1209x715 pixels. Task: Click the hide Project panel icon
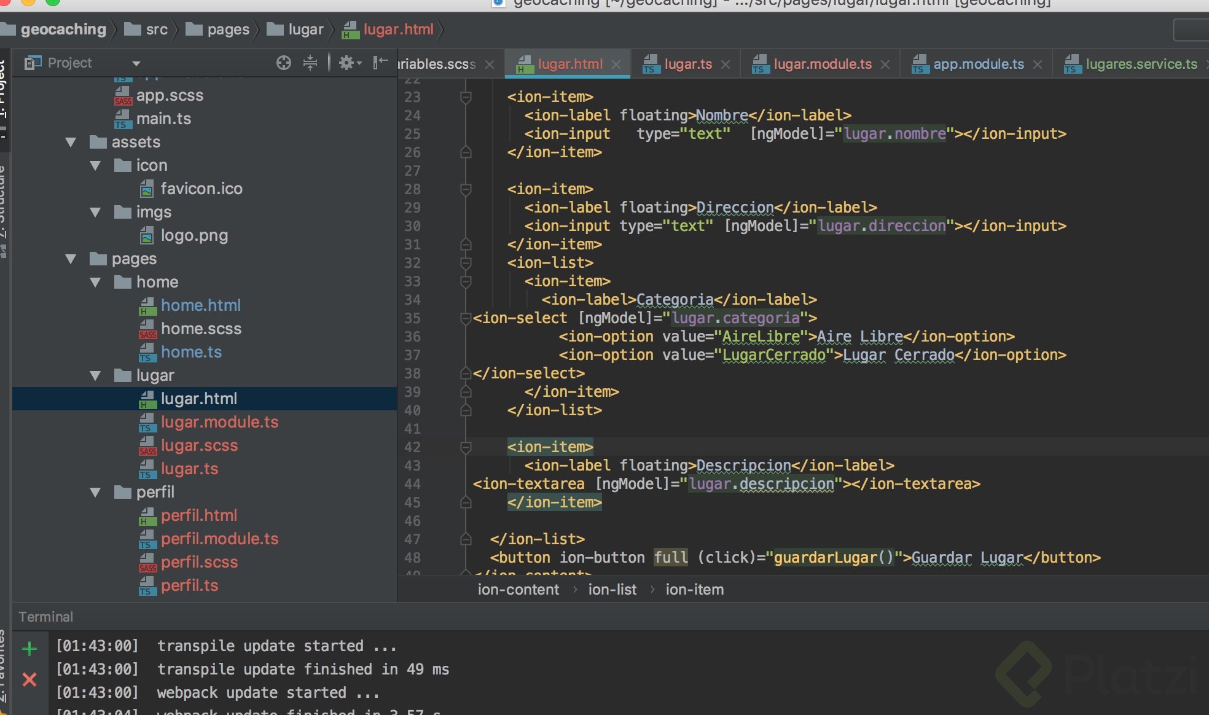[381, 62]
